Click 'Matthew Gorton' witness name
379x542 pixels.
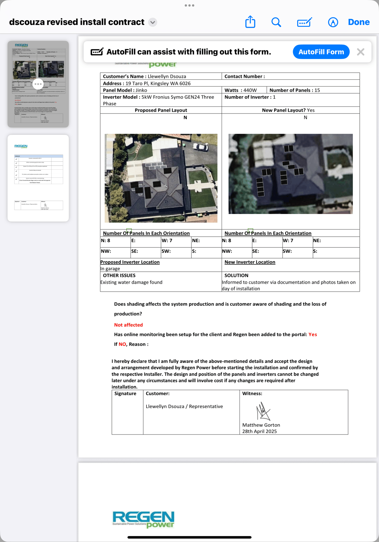pos(261,425)
